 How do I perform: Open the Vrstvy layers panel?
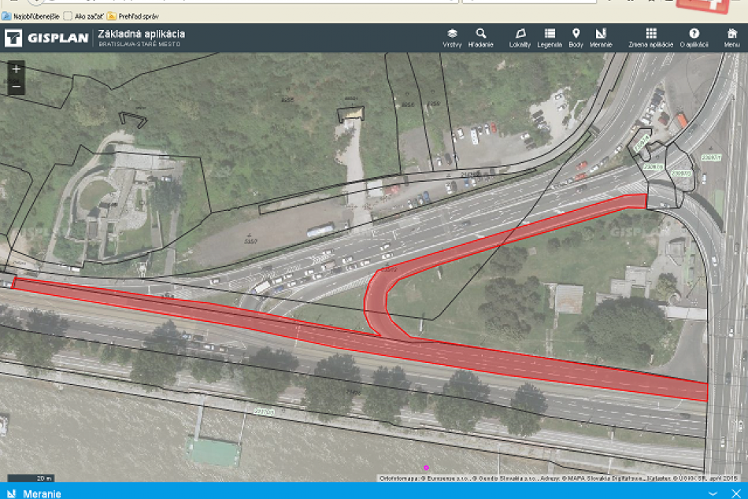pos(452,38)
